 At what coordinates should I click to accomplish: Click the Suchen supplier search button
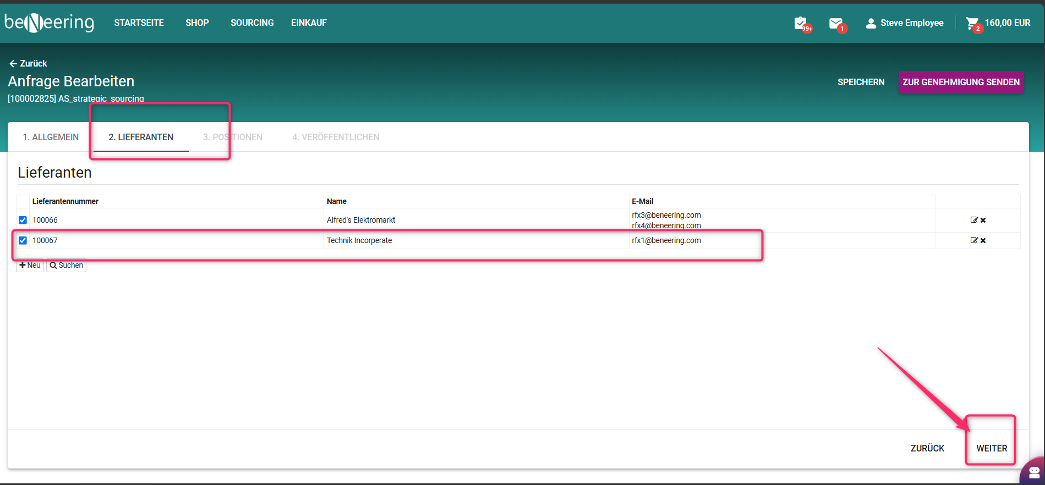pyautogui.click(x=66, y=265)
